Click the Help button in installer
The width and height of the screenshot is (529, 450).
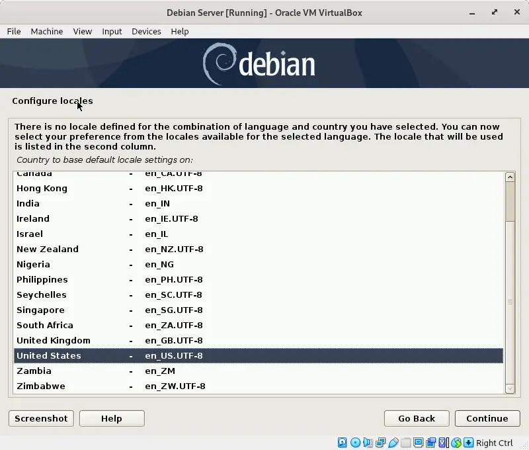coord(112,419)
